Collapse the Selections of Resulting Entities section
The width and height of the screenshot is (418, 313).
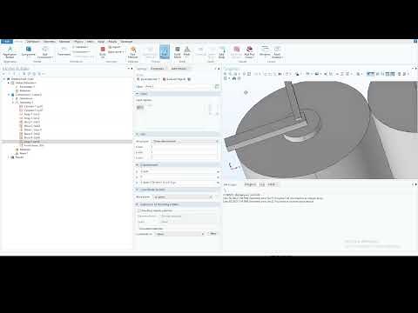[177, 204]
